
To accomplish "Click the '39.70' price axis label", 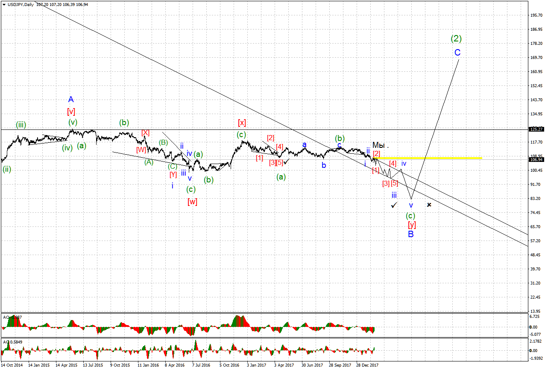I will coord(535,269).
